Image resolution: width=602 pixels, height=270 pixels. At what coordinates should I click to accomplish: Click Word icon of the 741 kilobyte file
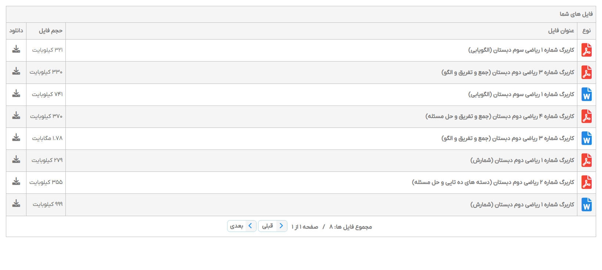click(587, 95)
